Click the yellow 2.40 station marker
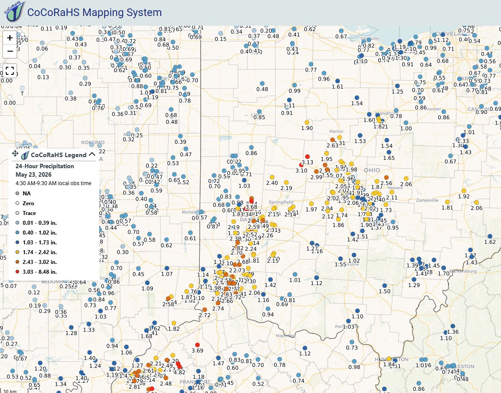The image size is (501, 393). [272, 177]
